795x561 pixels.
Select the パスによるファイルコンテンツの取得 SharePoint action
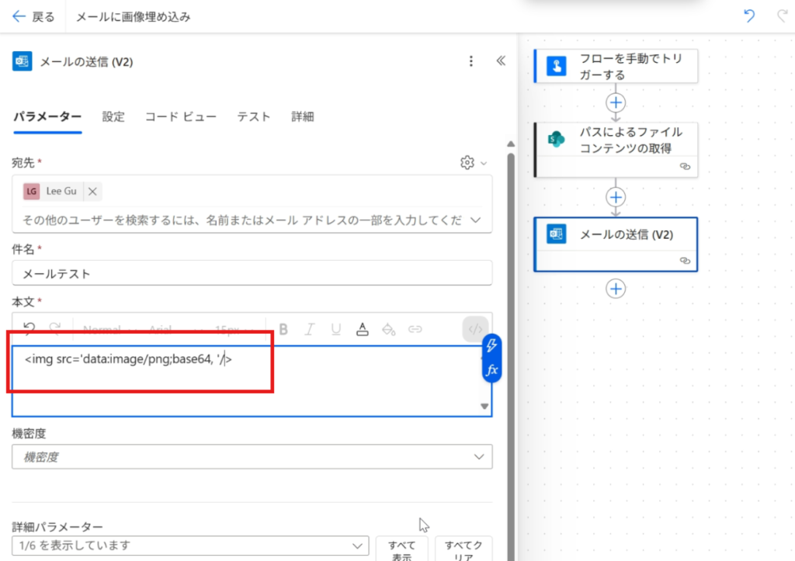pyautogui.click(x=616, y=149)
